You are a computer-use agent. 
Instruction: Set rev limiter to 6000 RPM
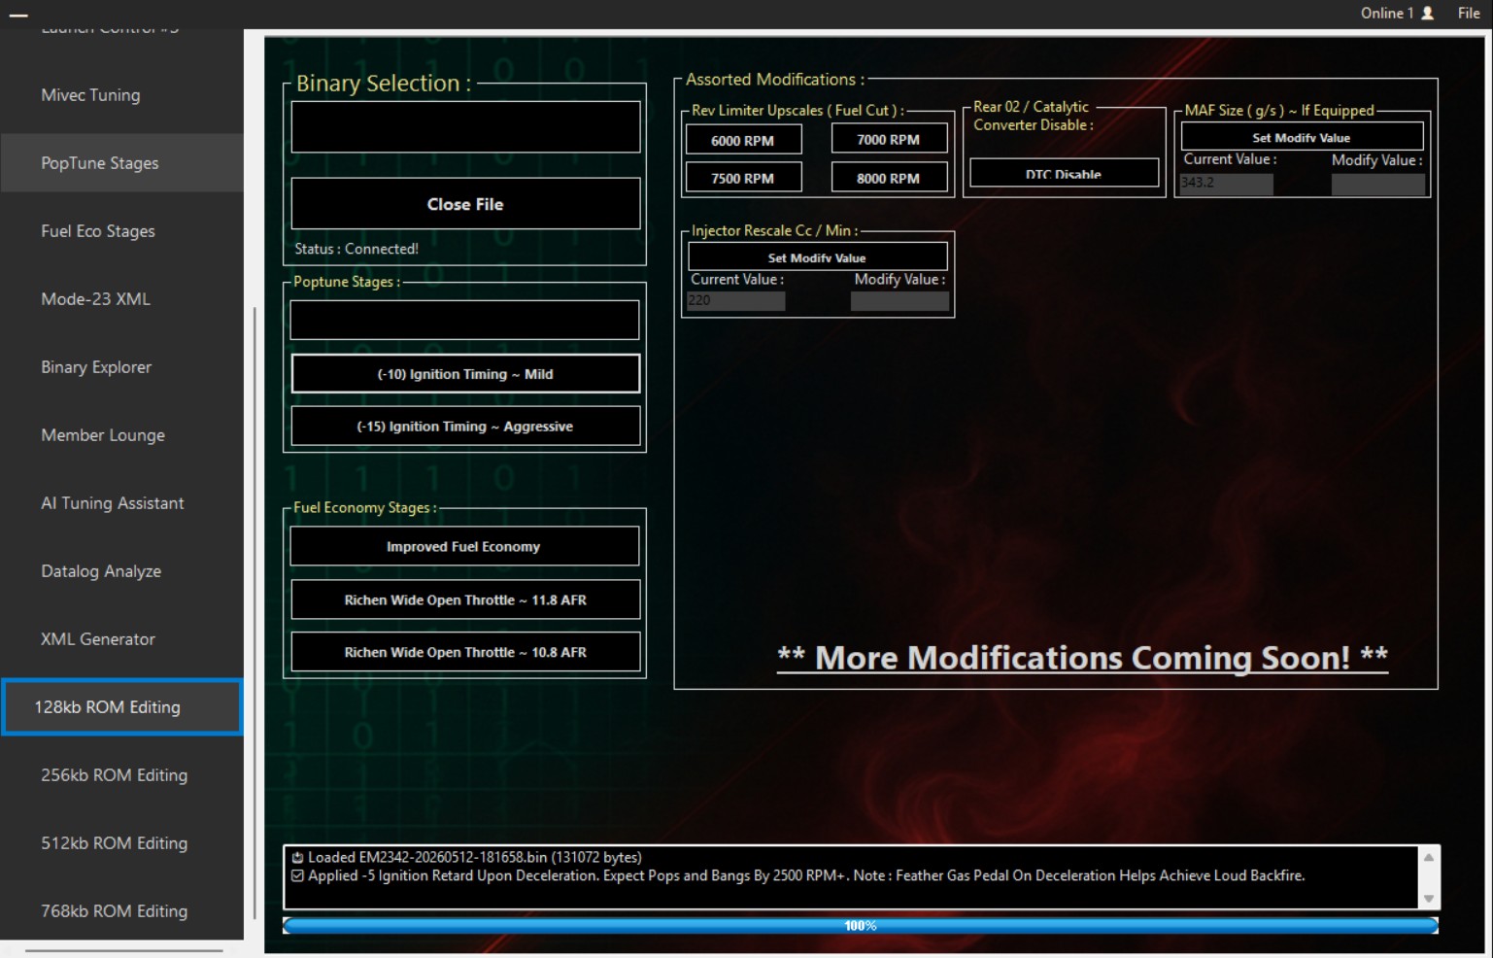pyautogui.click(x=743, y=140)
